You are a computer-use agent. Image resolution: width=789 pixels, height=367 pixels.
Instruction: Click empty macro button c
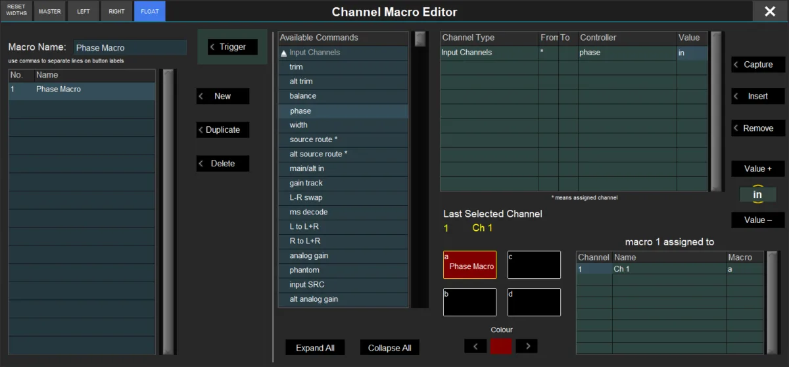[534, 264]
